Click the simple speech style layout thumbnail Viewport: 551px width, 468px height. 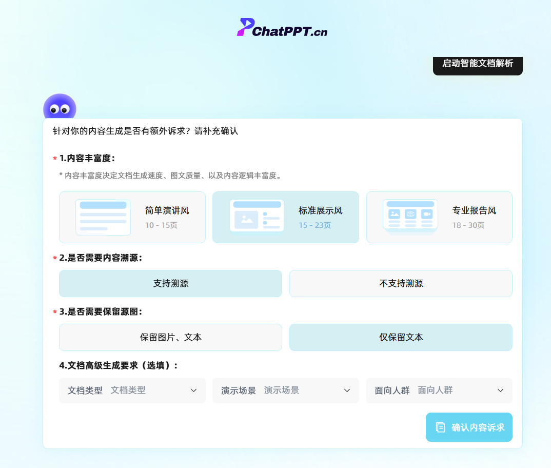103,217
